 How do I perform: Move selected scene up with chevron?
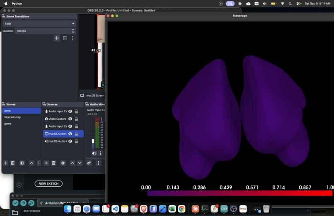[31, 163]
